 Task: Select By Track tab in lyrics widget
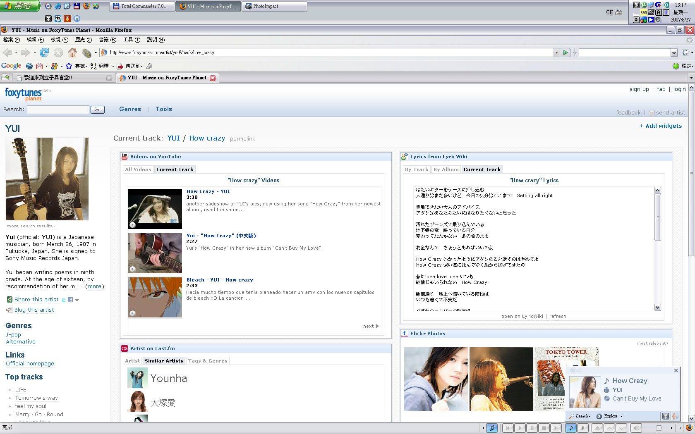417,169
